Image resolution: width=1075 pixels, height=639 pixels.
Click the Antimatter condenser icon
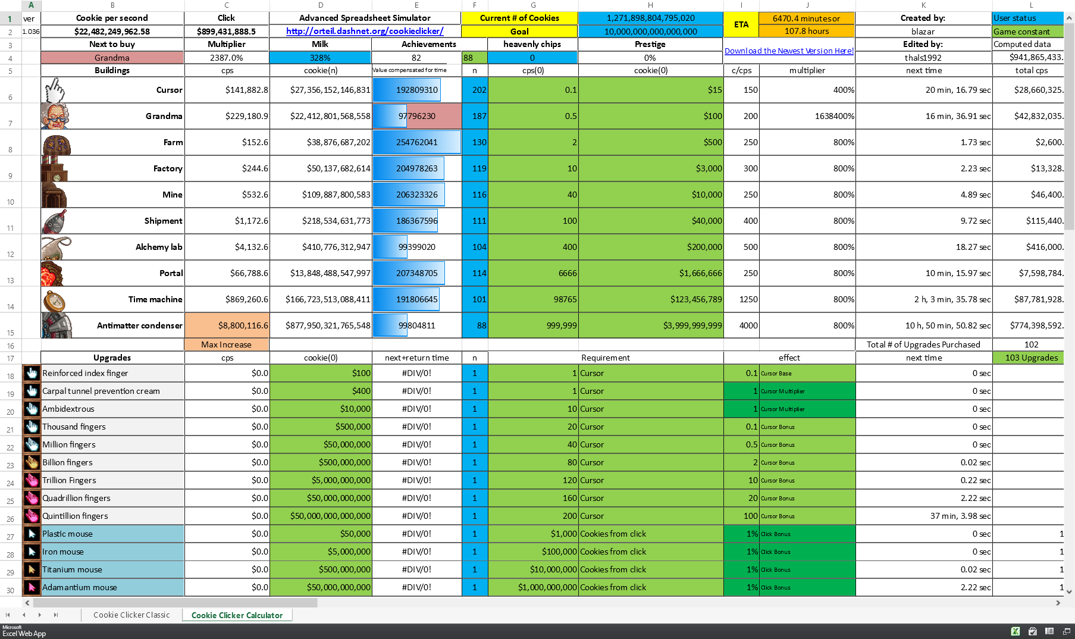[x=57, y=325]
